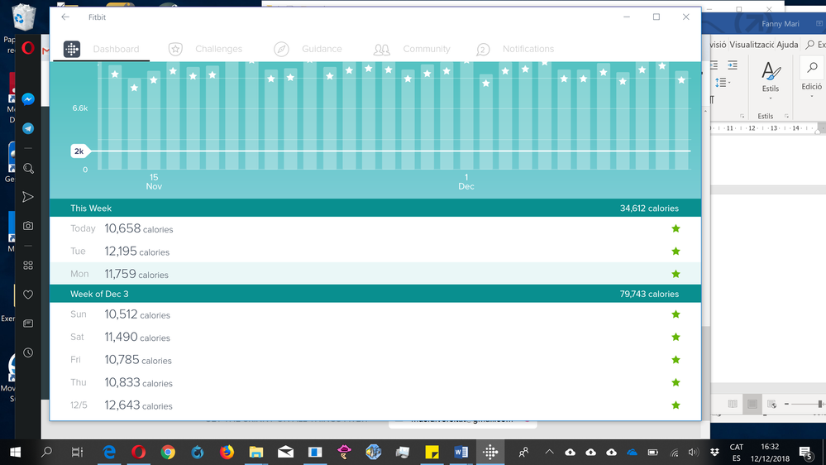Switch to the Challenges tab
The image size is (826, 465).
205,50
